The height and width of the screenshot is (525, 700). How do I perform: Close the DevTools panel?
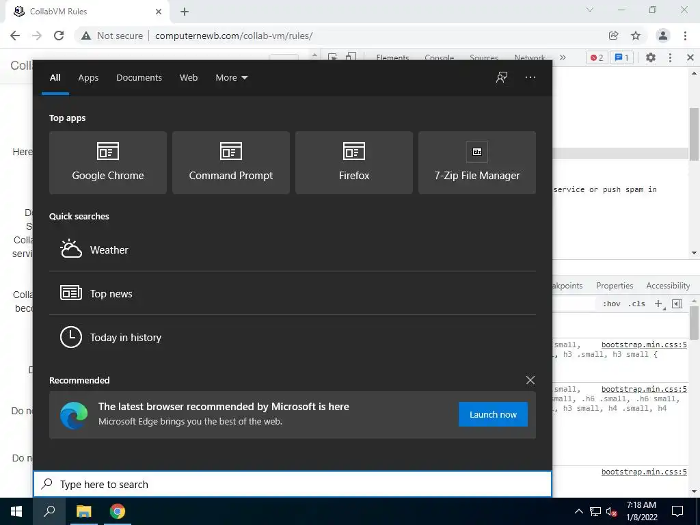(x=690, y=57)
